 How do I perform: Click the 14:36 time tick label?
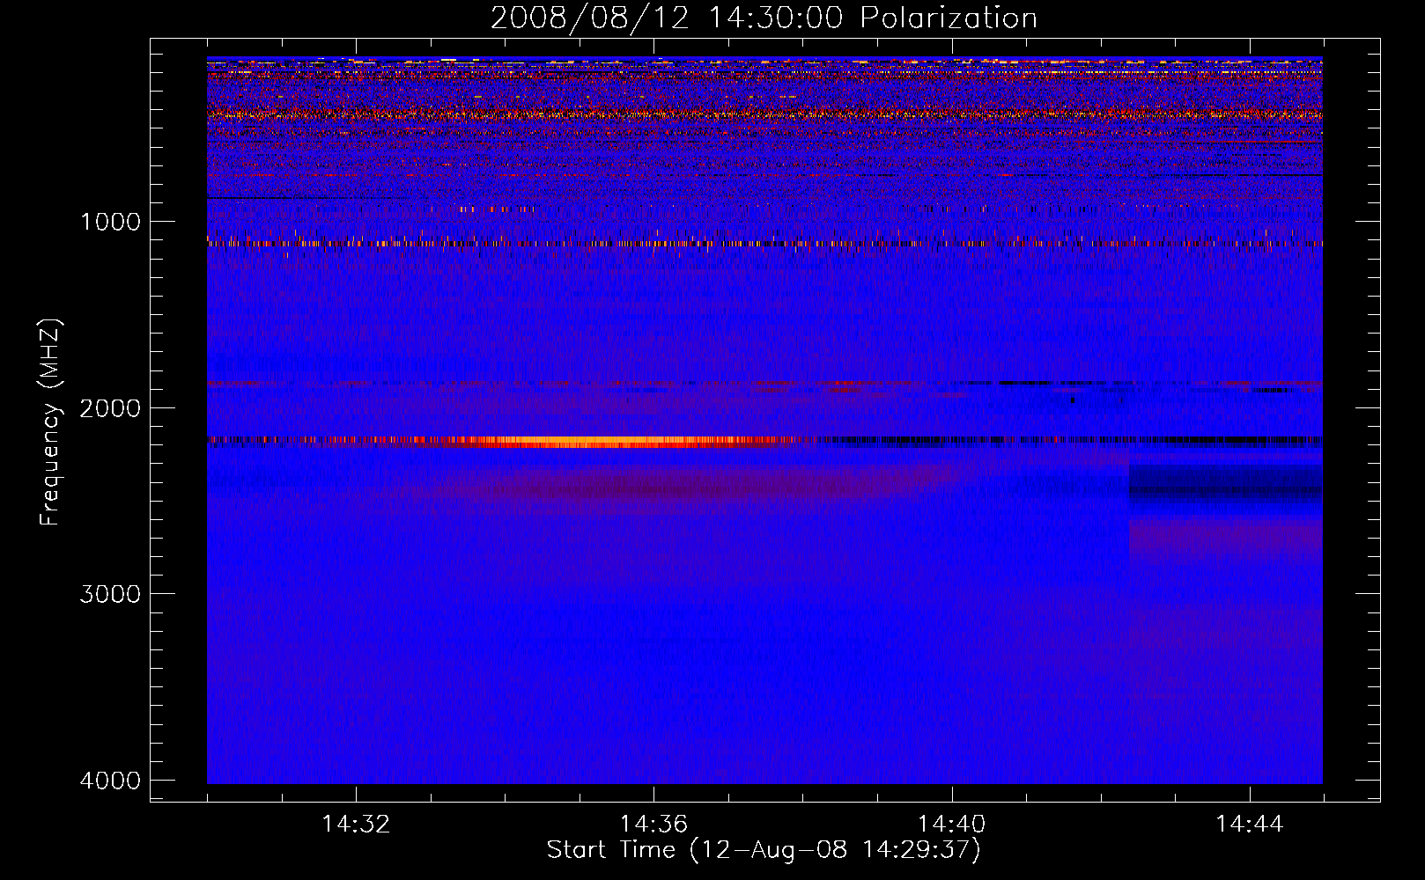tap(653, 825)
